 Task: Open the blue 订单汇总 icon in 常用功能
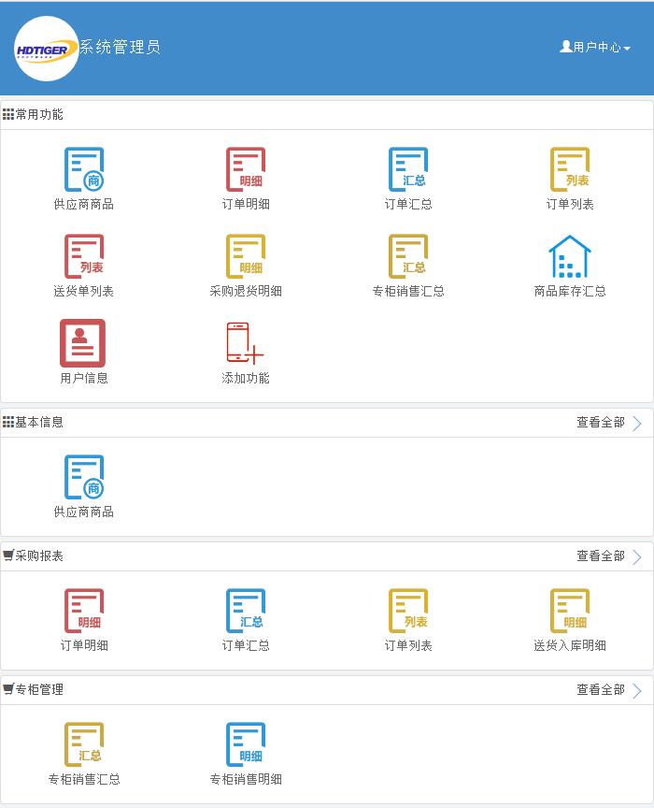408,170
